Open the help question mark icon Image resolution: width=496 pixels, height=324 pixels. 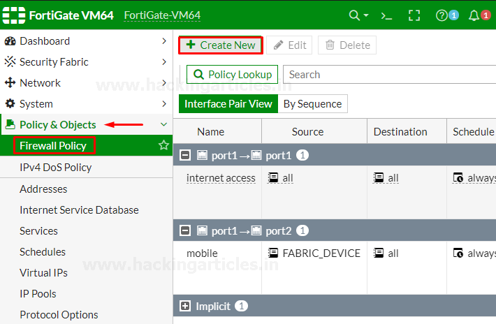click(442, 15)
